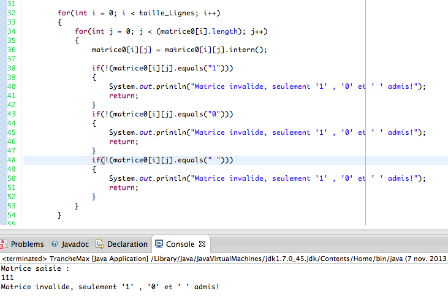The width and height of the screenshot is (448, 299).
Task: Click line number 32 in gutter
Action: click(10, 13)
